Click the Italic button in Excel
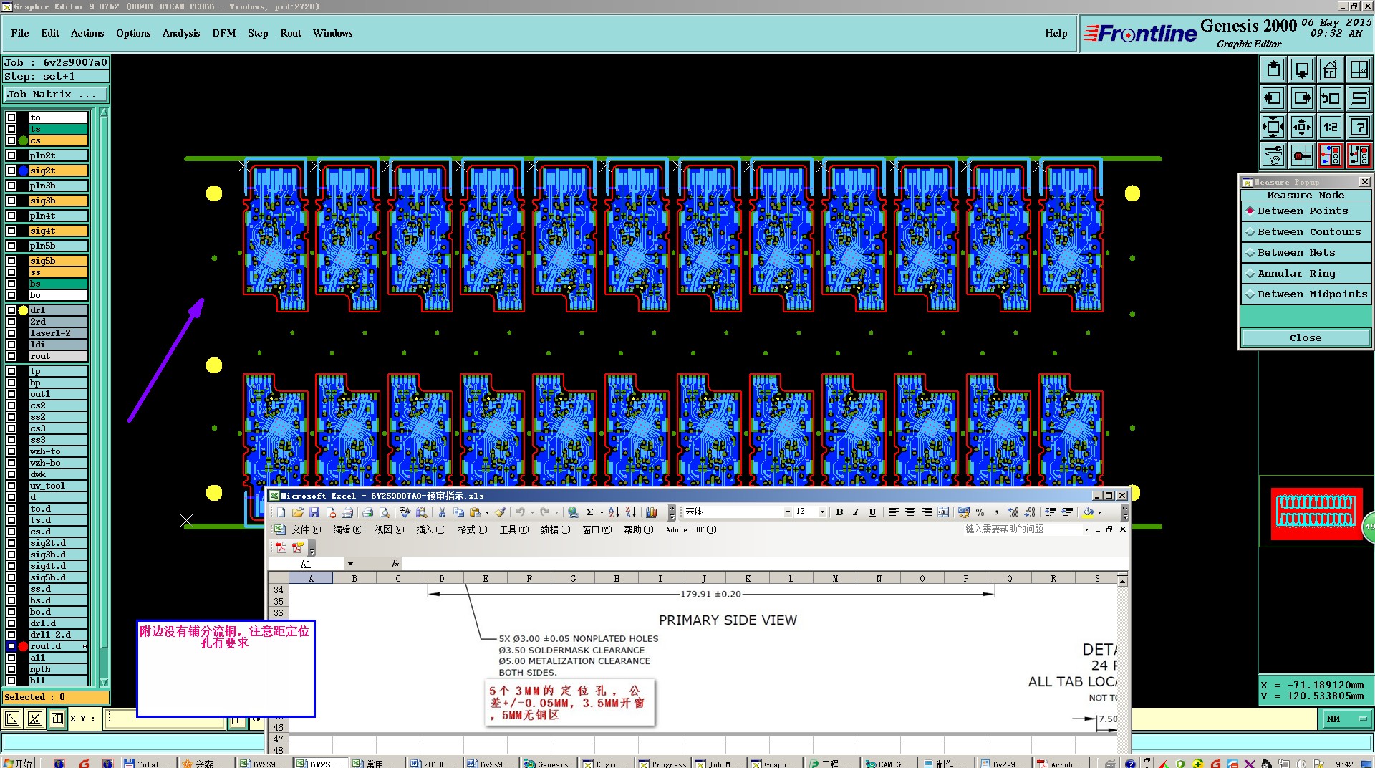The height and width of the screenshot is (768, 1375). pyautogui.click(x=856, y=512)
